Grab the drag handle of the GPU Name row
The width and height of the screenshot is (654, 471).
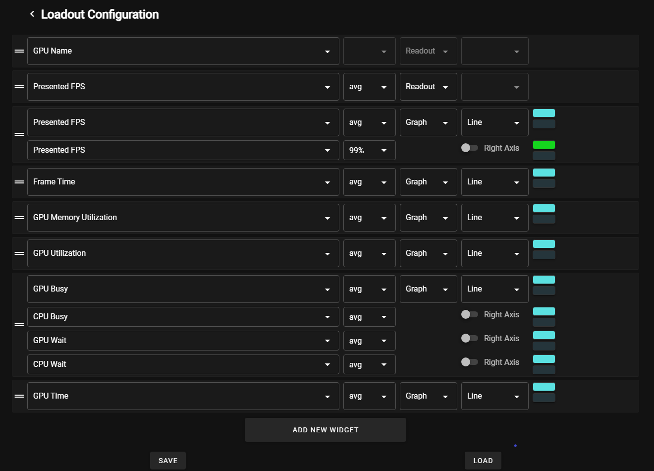point(19,51)
